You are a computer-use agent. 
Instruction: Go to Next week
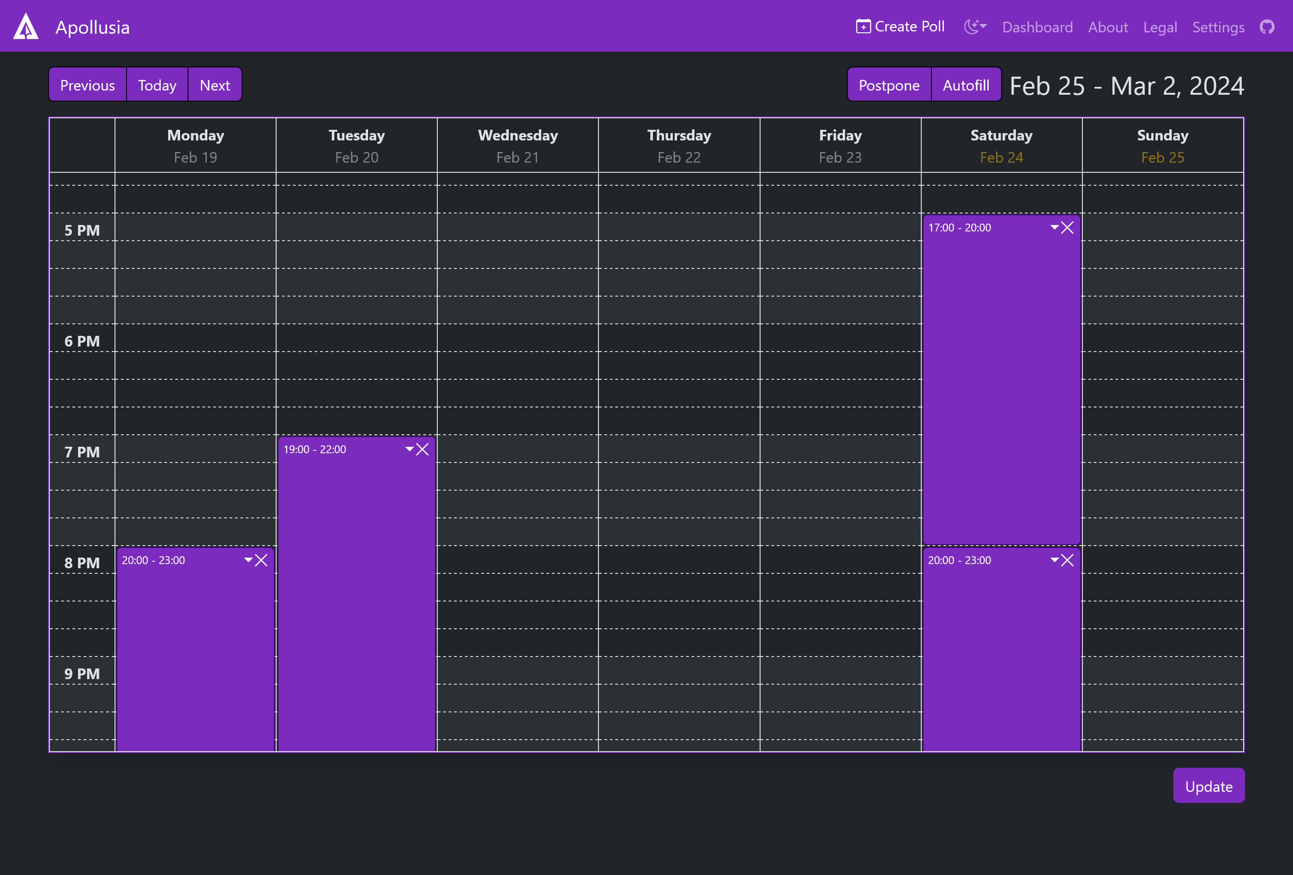click(215, 85)
